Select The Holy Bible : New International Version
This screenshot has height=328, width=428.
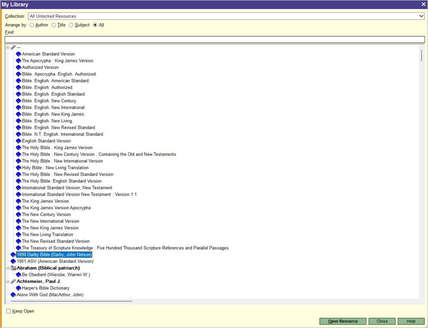click(x=62, y=161)
